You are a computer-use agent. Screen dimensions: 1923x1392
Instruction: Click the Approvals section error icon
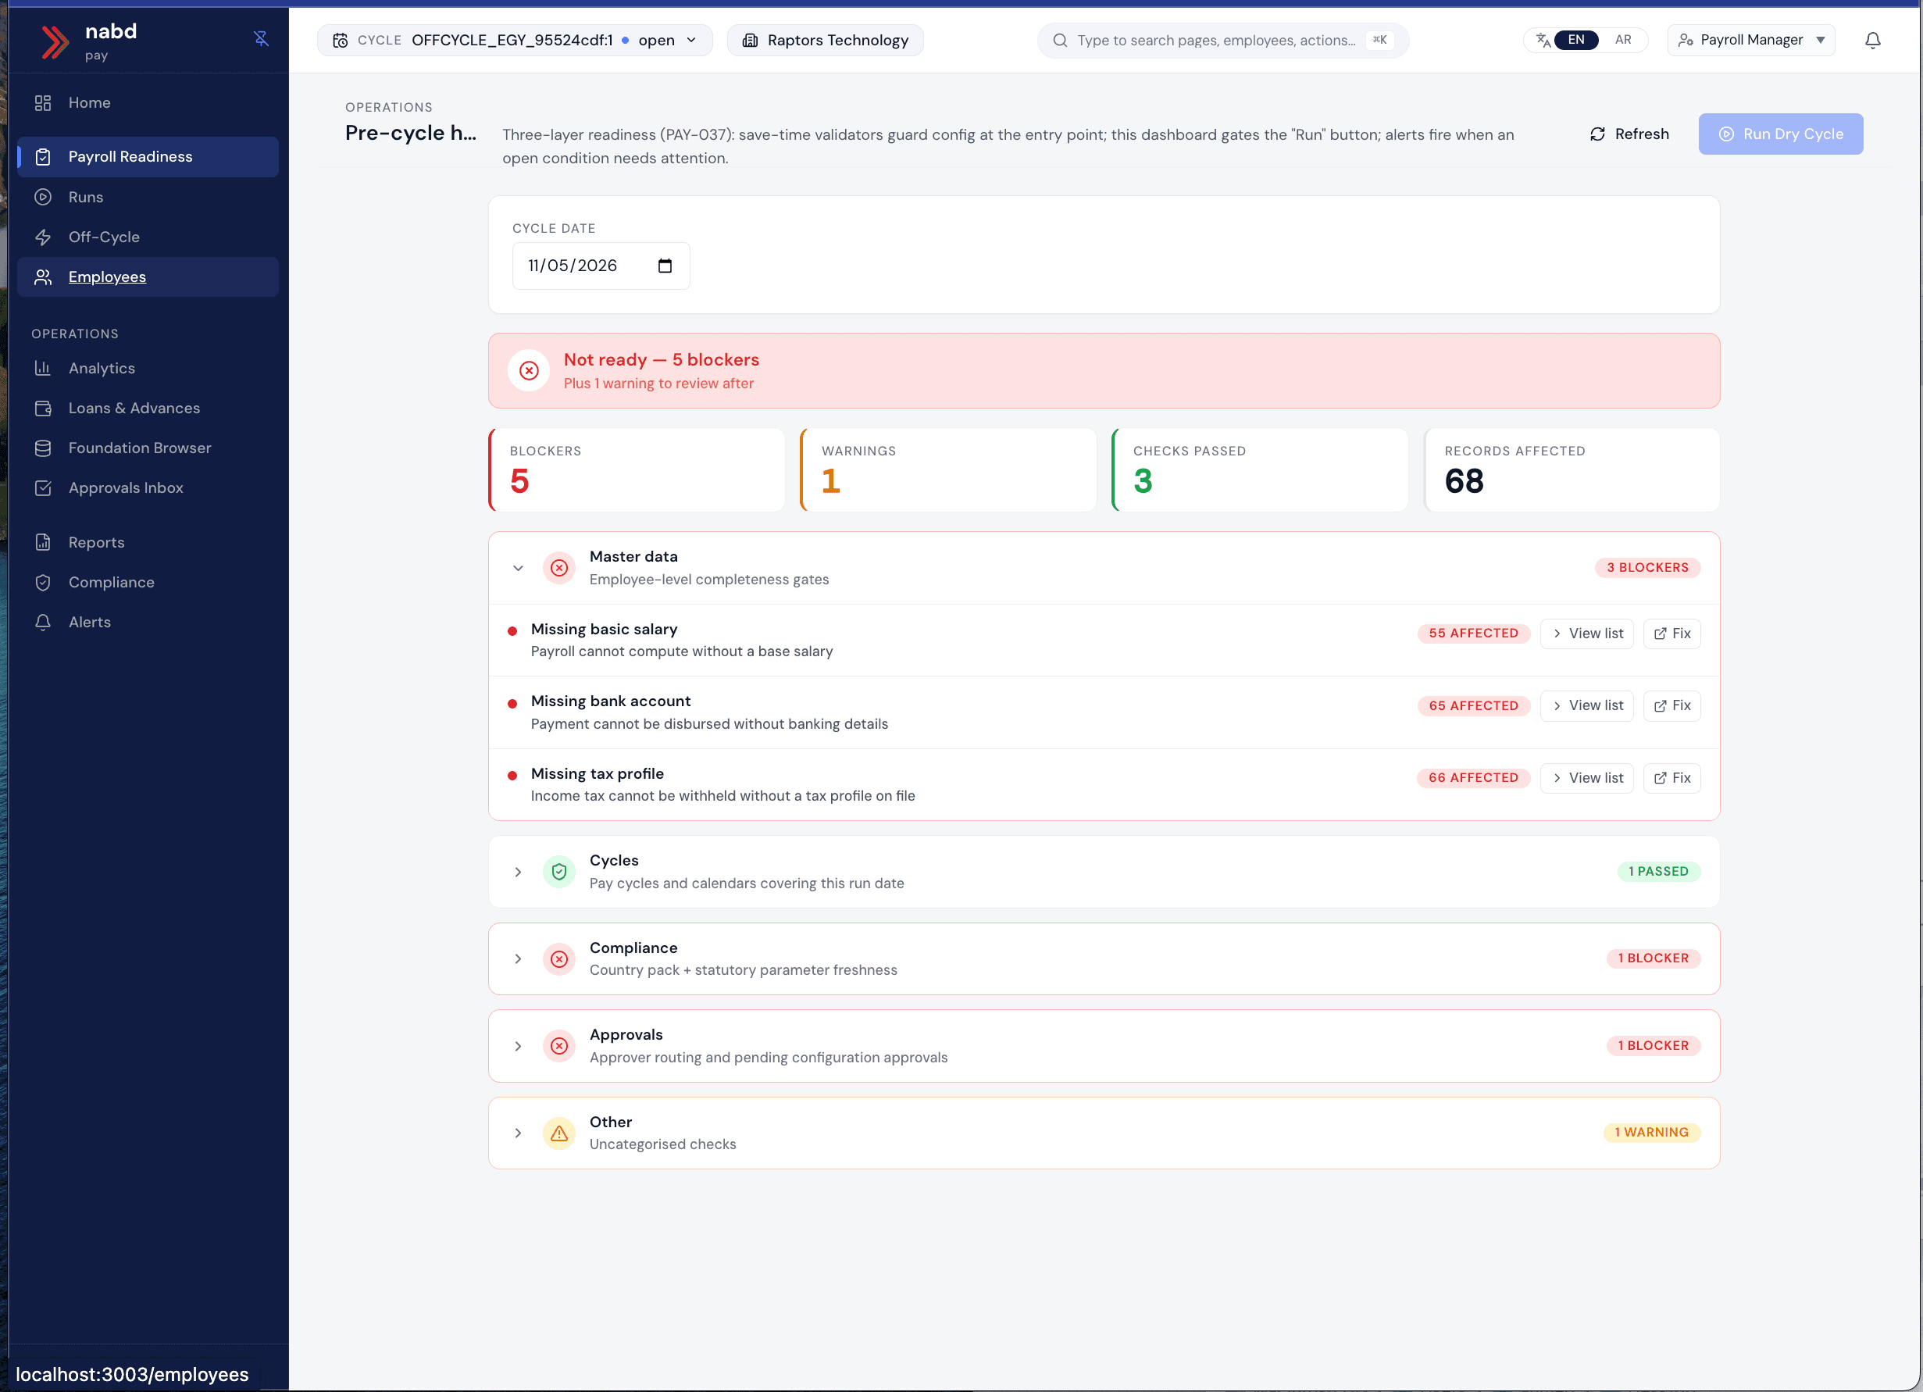[559, 1046]
